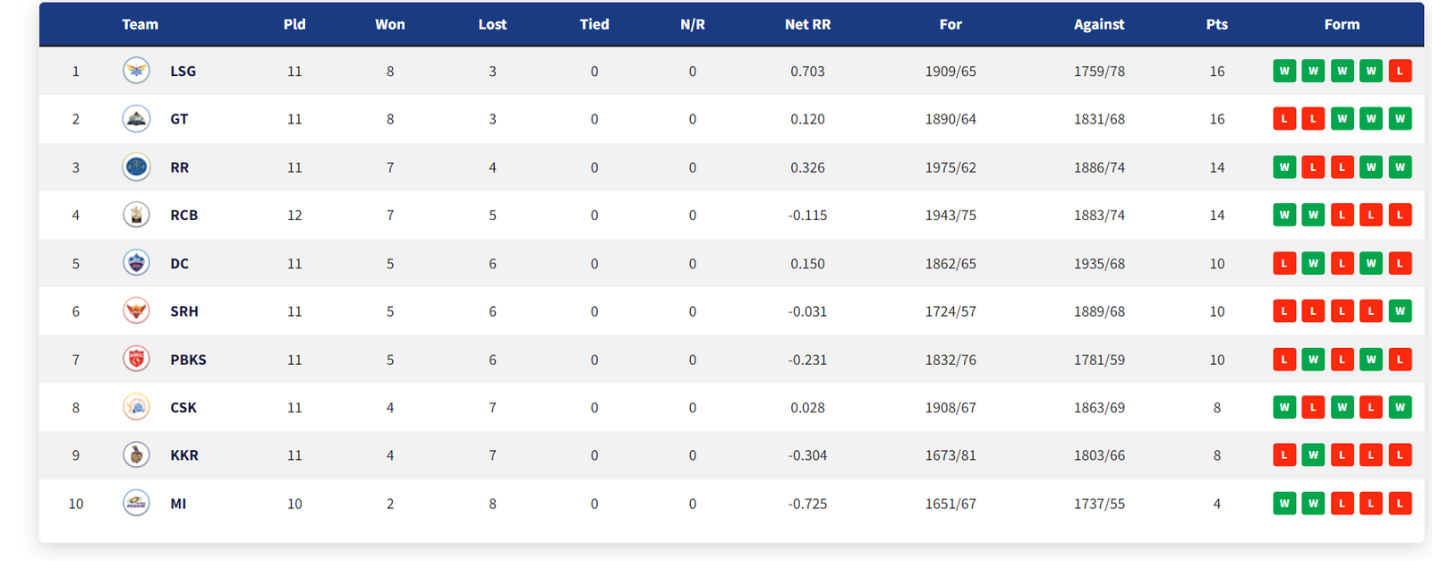Click the Net RR value -0.115
Viewport: 1432px width, 561px height.
click(808, 215)
